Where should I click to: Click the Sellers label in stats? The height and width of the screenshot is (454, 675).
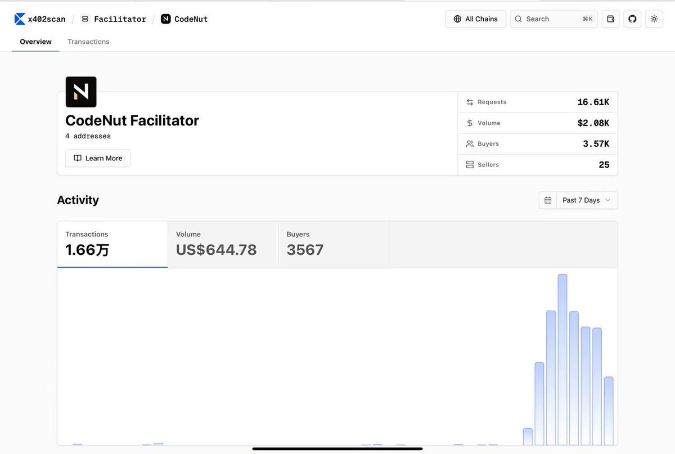tap(488, 165)
